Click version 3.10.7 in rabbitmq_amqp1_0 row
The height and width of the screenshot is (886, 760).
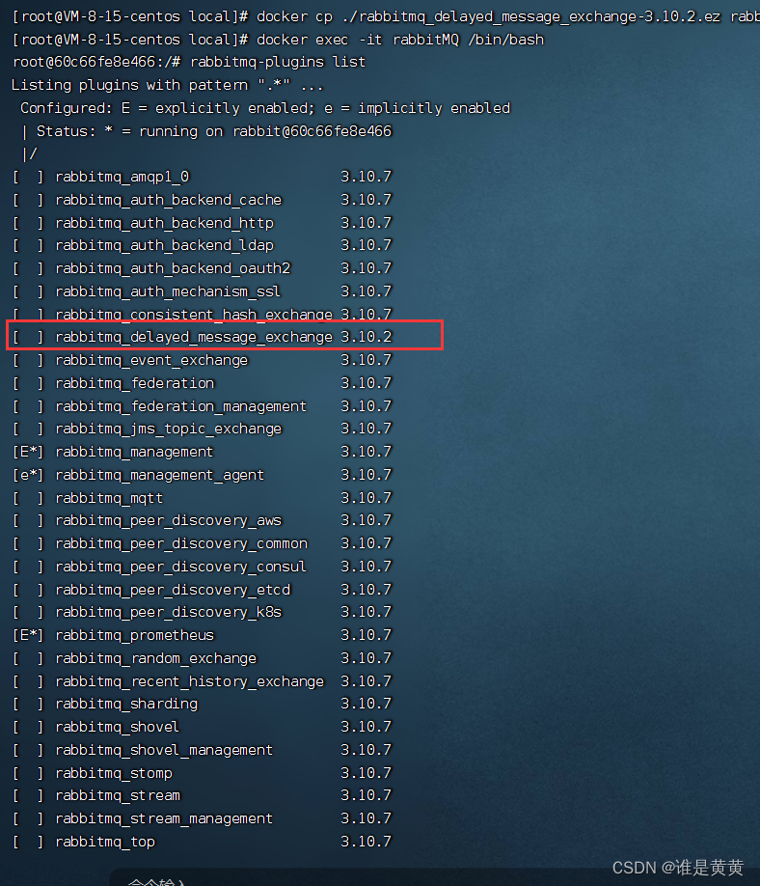pyautogui.click(x=366, y=177)
